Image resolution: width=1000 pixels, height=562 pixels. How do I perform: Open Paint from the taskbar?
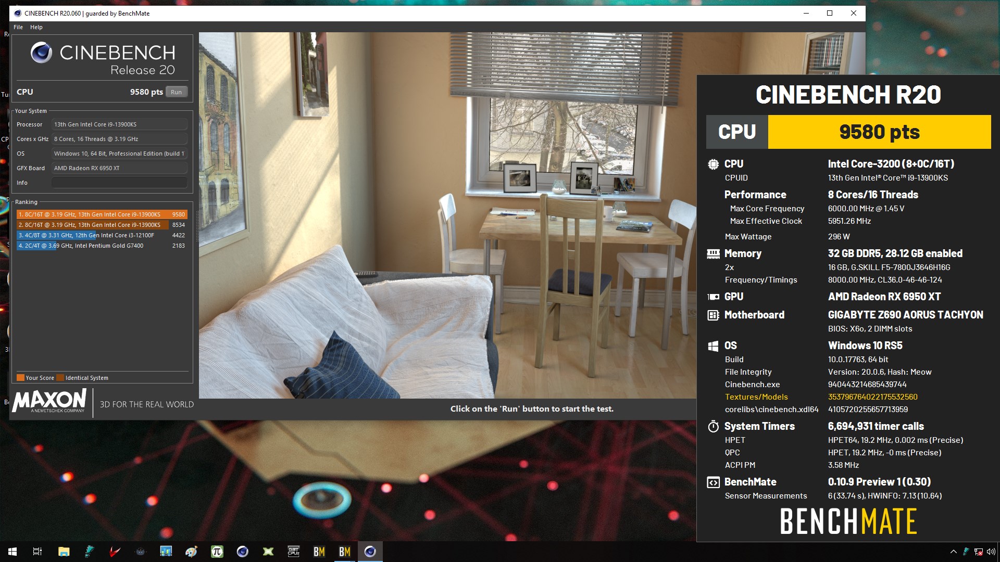pyautogui.click(x=192, y=552)
